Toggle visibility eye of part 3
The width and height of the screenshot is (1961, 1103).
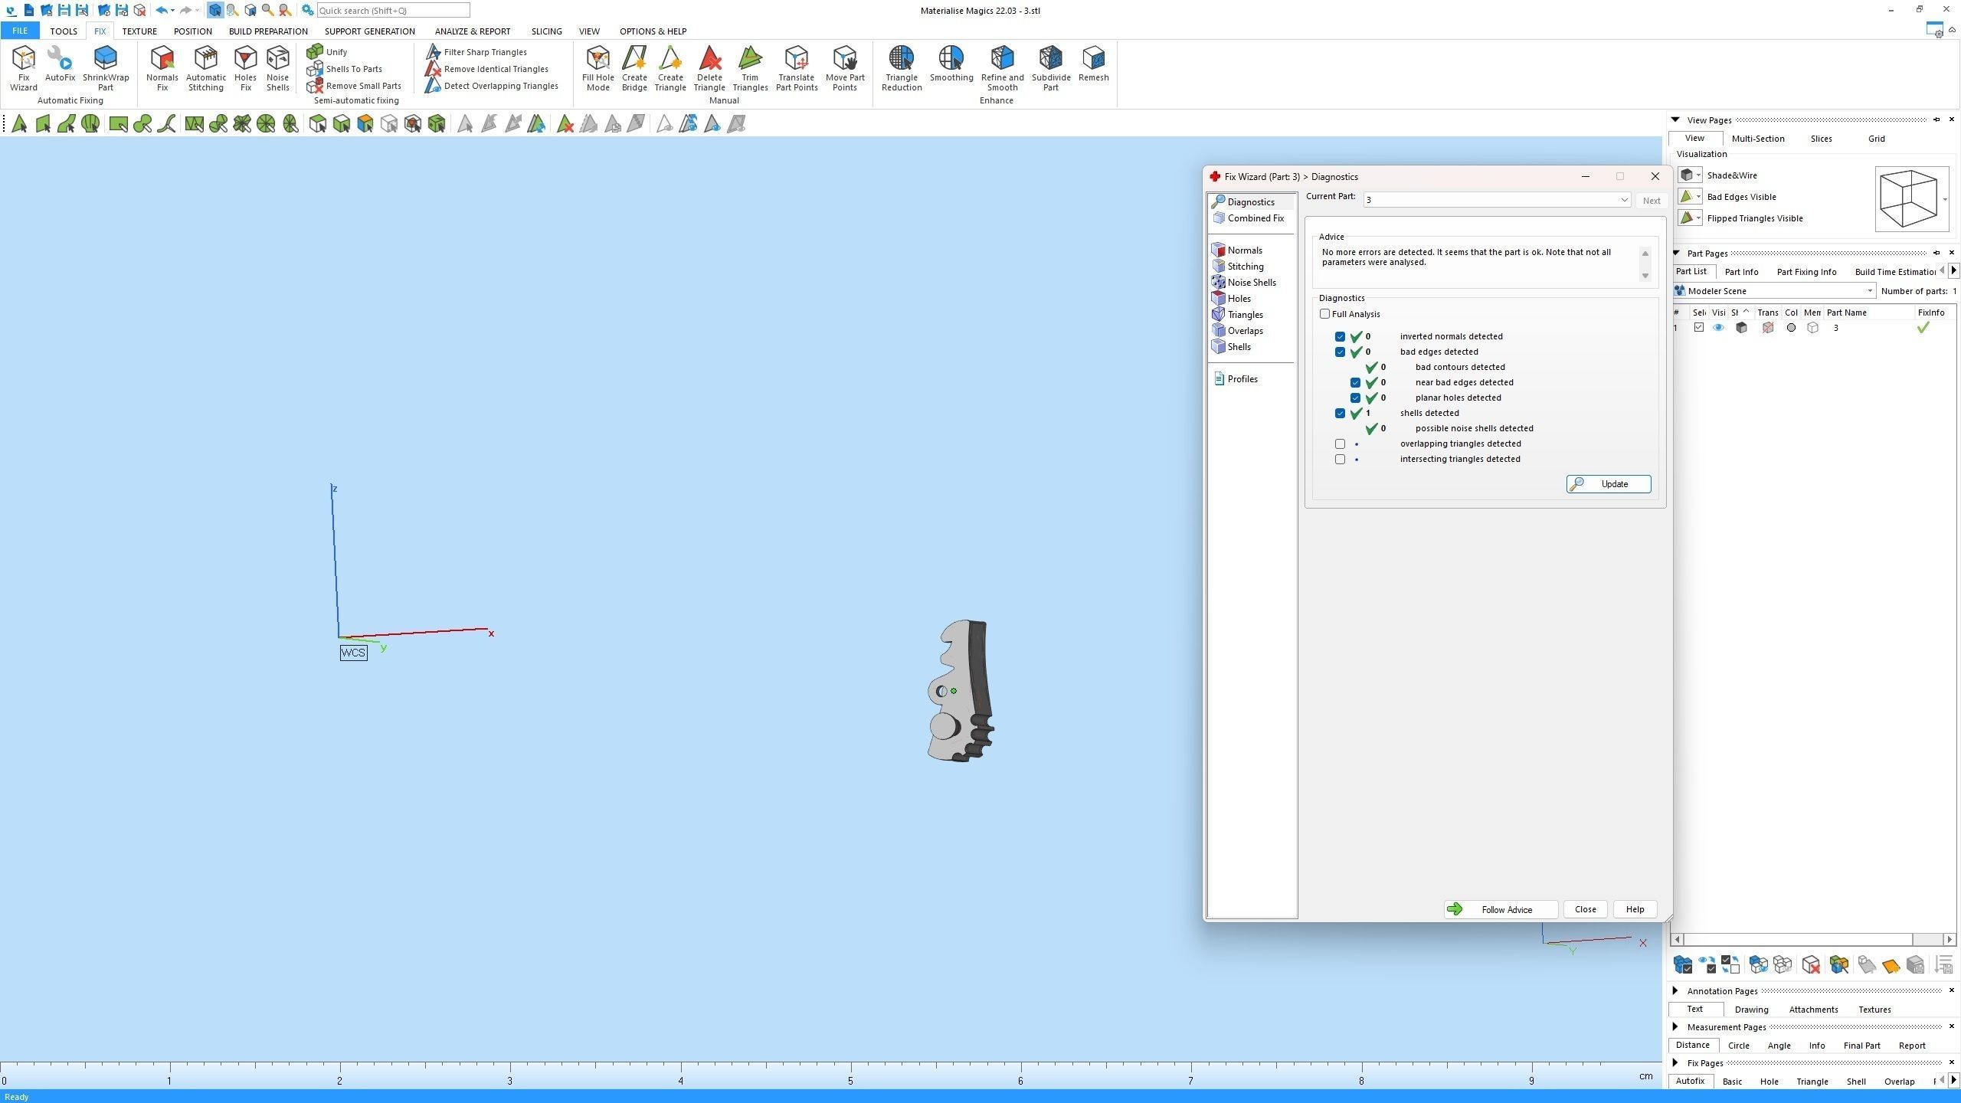(x=1718, y=328)
